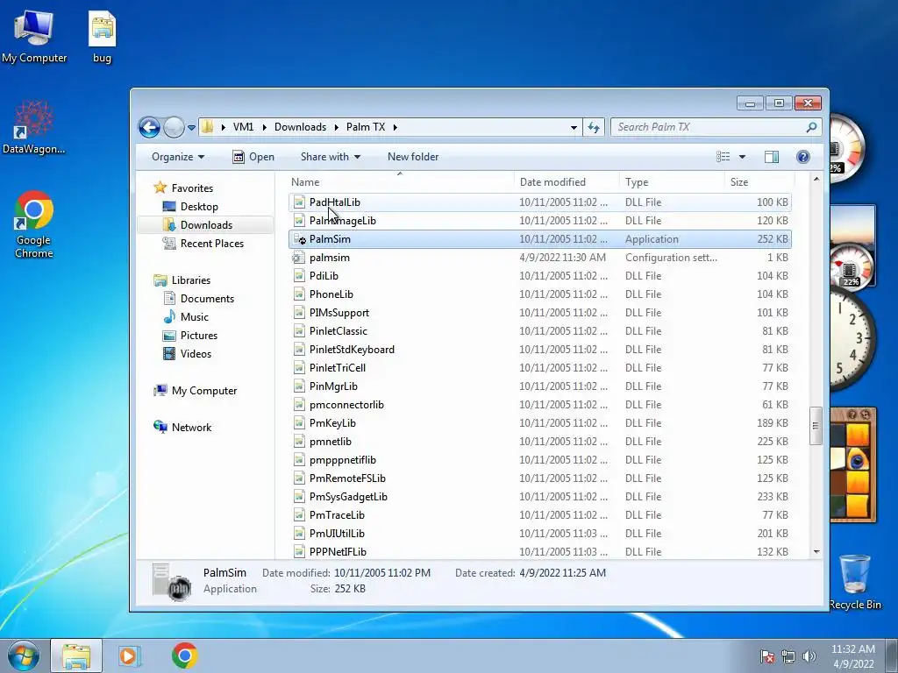898x673 pixels.
Task: Click the Forward navigation arrow button
Action: pos(174,127)
